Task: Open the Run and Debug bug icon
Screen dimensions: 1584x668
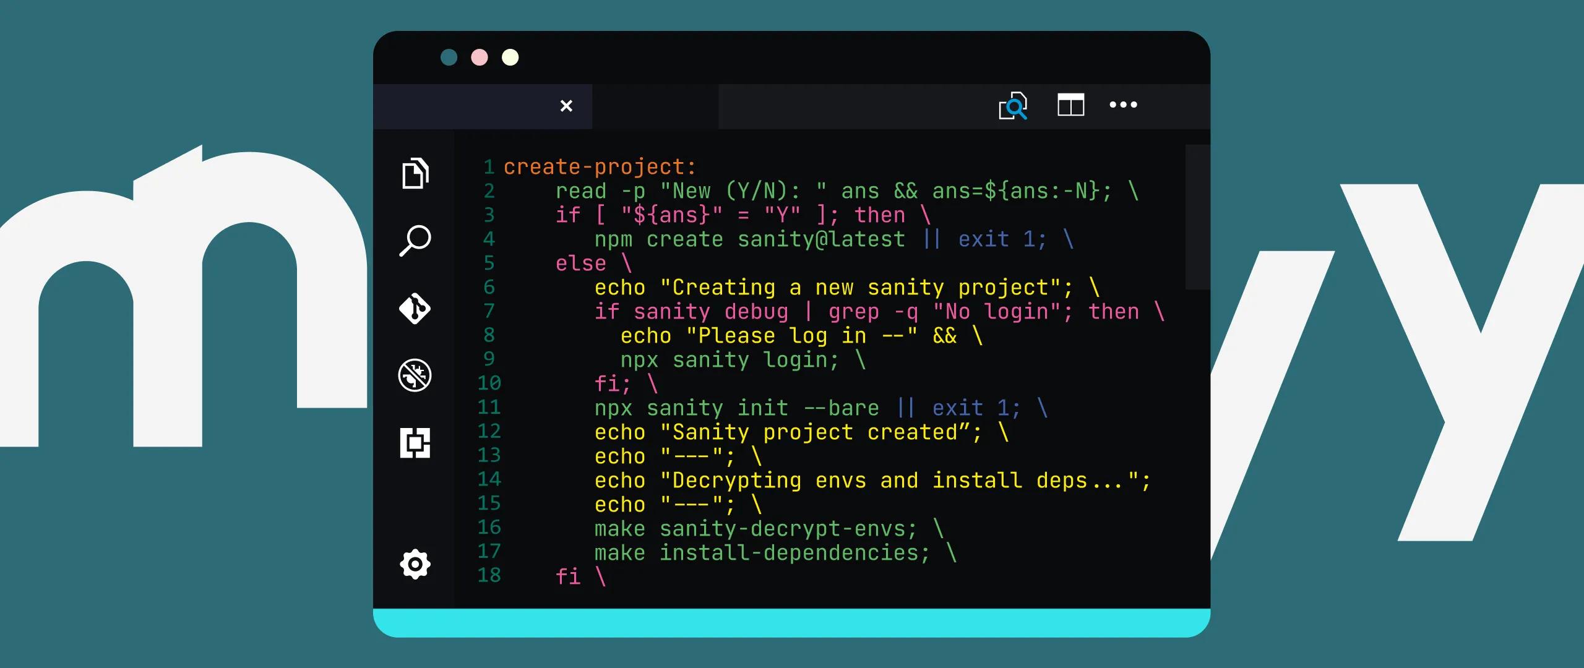Action: (x=415, y=375)
